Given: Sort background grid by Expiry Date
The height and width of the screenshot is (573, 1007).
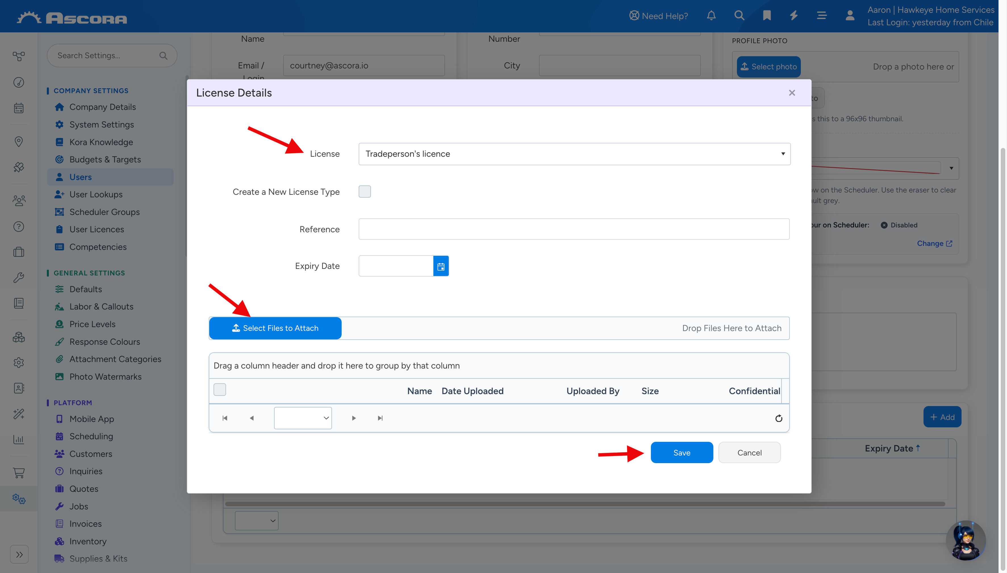Looking at the screenshot, I should (889, 449).
